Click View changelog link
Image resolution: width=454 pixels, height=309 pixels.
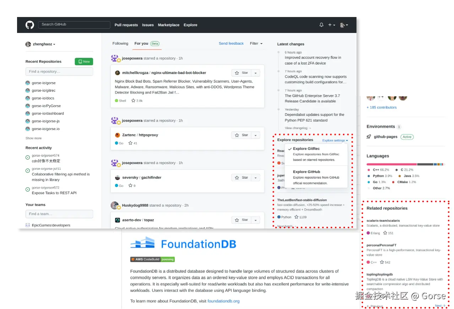298,128
